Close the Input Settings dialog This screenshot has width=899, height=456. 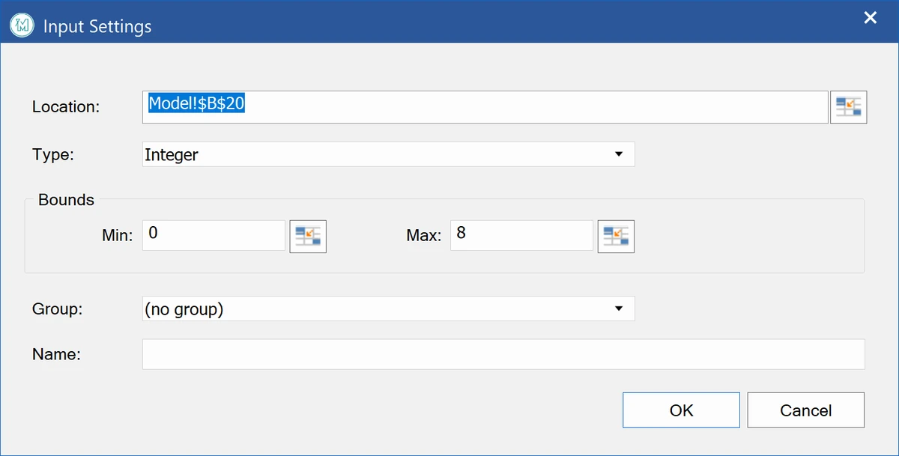(x=870, y=18)
